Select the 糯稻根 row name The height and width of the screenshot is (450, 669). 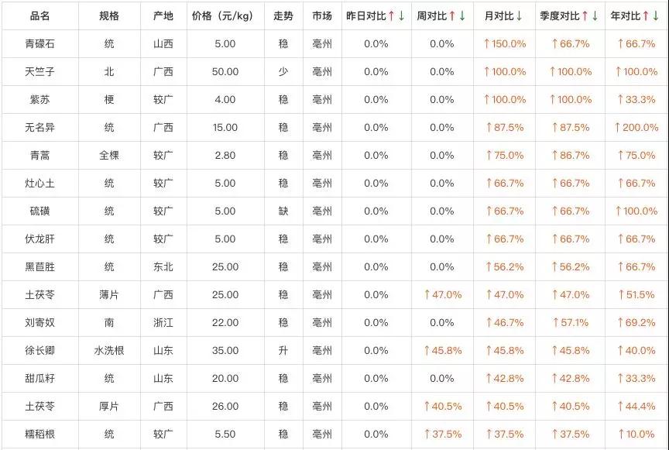pyautogui.click(x=40, y=435)
